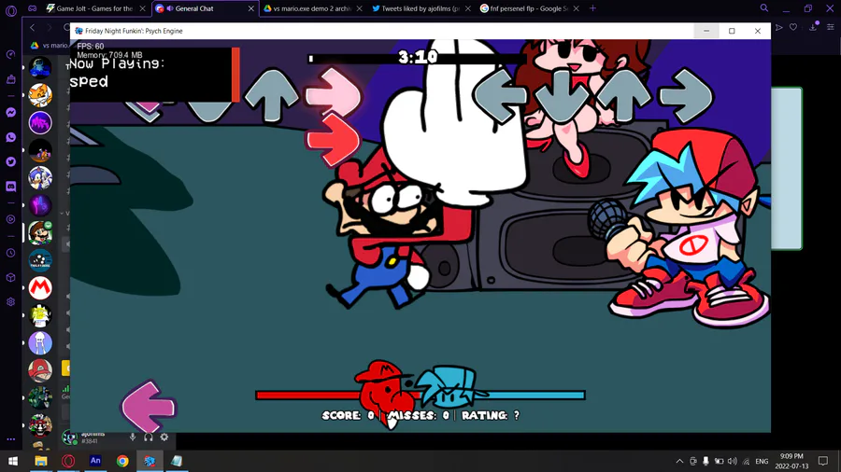
Task: Open Messenger in Opera sidebar
Action: coord(10,112)
